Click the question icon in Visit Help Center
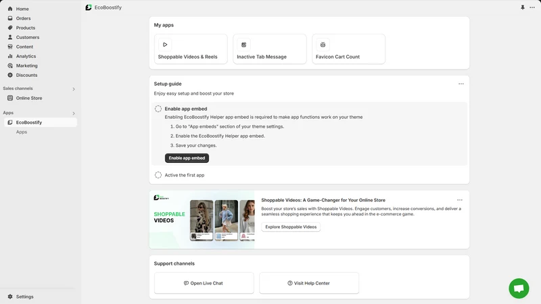The height and width of the screenshot is (304, 541). [x=290, y=283]
